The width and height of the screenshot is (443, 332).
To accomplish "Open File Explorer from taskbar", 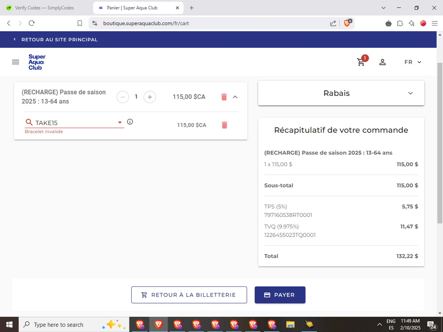I will (290, 325).
